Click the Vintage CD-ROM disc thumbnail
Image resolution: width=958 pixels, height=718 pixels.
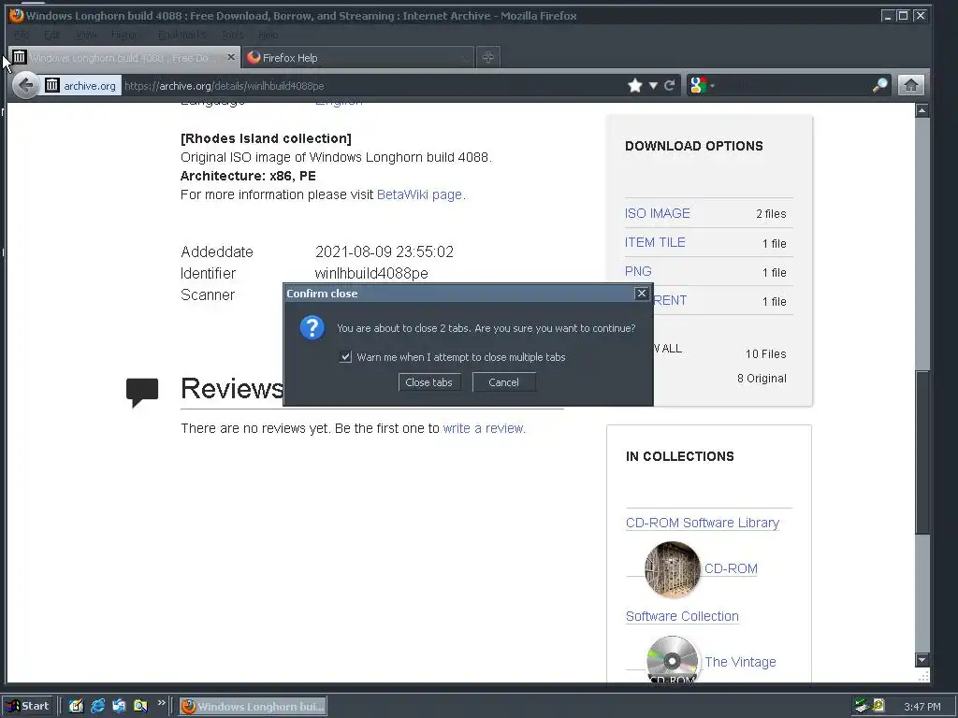[672, 659]
